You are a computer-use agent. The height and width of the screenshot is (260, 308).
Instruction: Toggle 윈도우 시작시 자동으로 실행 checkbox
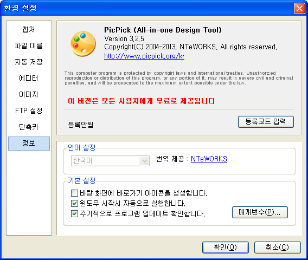74,203
